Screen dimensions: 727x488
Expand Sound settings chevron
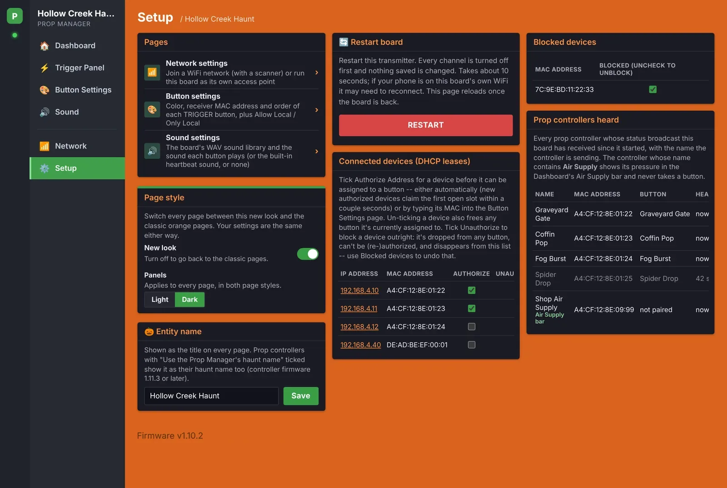click(x=317, y=151)
